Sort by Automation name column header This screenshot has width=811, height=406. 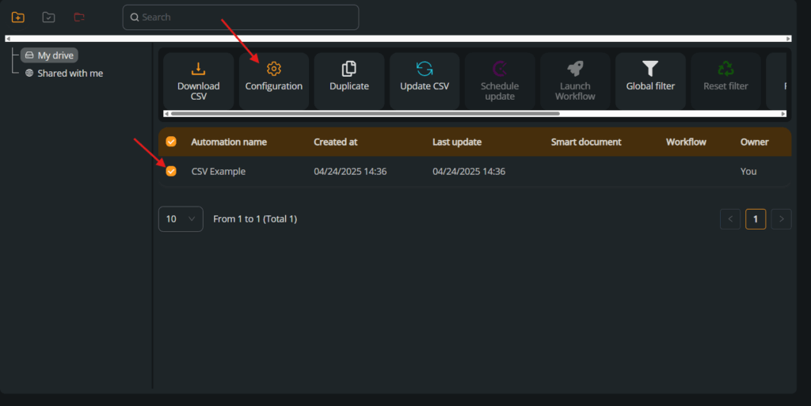pos(229,142)
